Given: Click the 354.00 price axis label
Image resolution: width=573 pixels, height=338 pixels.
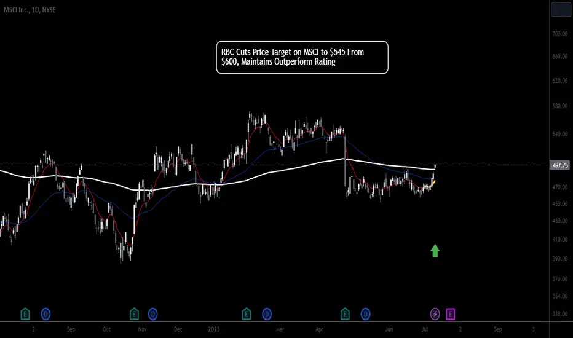Looking at the screenshot, I should [560, 296].
